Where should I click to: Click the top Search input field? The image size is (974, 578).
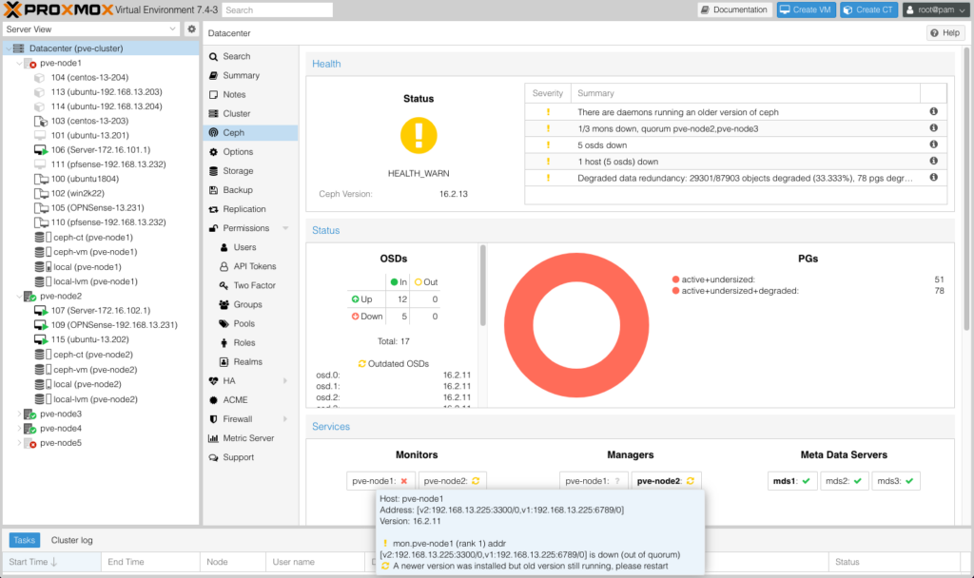[277, 10]
